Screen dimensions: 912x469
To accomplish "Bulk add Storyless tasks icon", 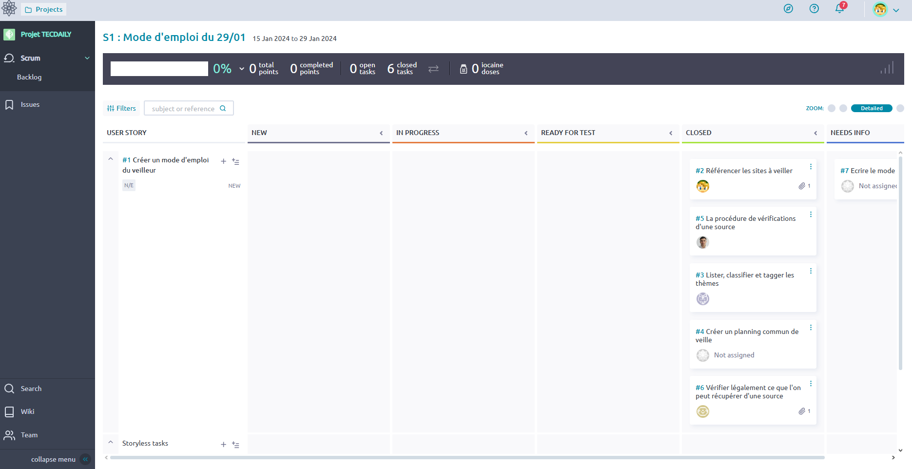I will coord(236,445).
